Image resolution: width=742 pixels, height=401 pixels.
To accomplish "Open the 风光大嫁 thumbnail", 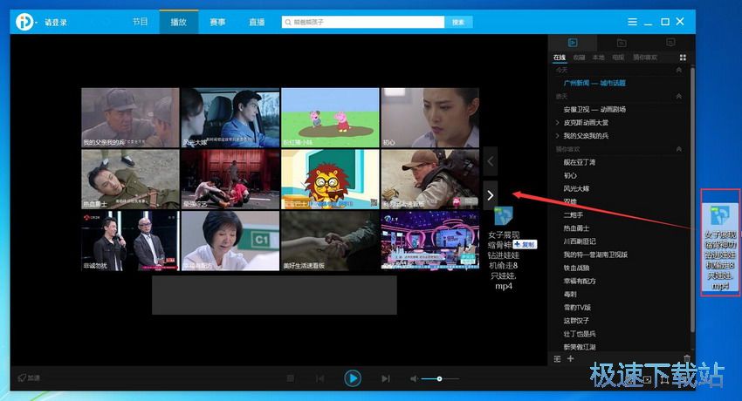I will (x=230, y=118).
